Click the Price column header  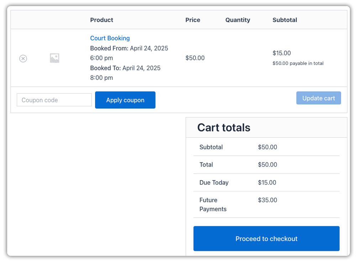(x=193, y=20)
